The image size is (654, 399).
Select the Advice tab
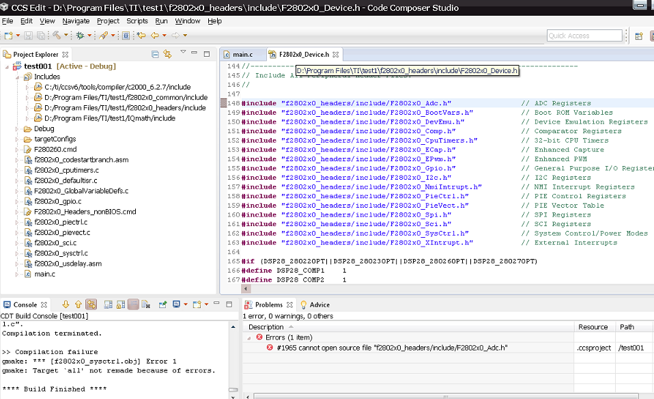[x=319, y=305]
